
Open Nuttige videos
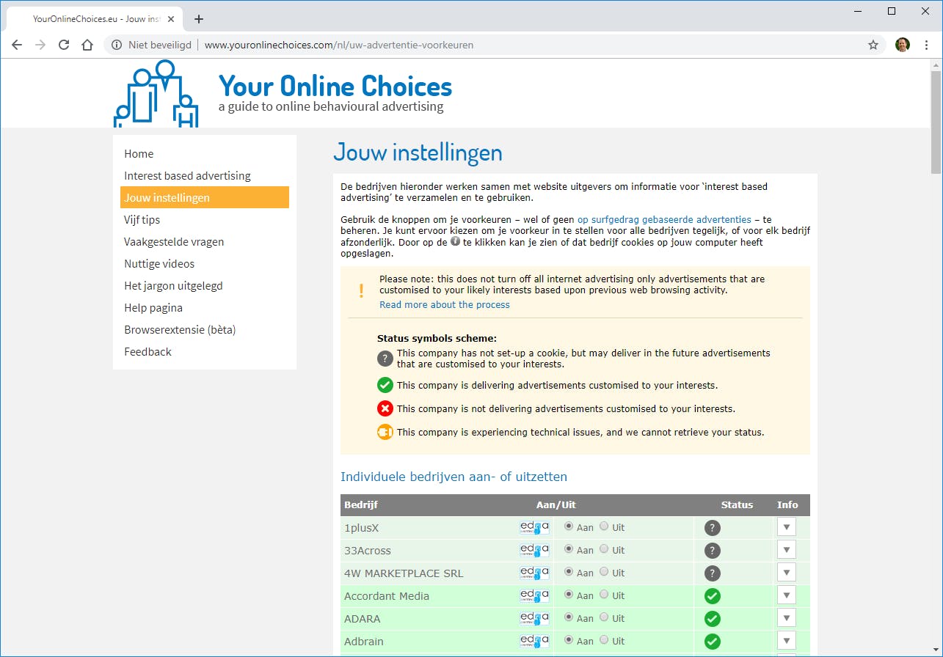tap(205, 264)
